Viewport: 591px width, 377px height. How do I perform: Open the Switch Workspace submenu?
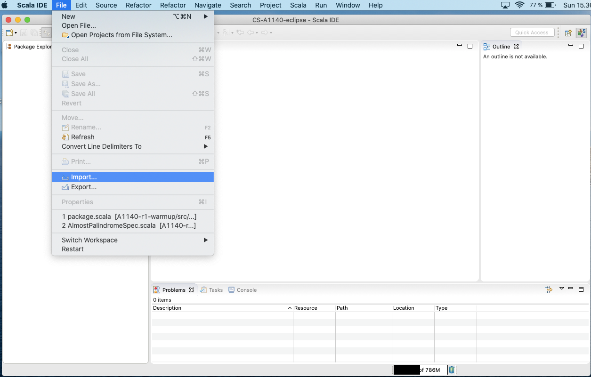[x=206, y=240]
